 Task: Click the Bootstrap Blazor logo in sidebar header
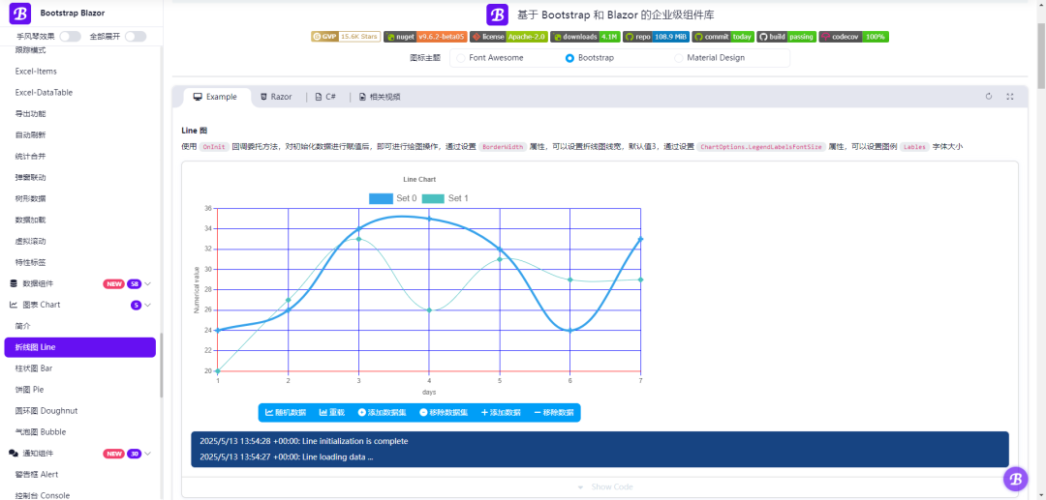(x=21, y=13)
